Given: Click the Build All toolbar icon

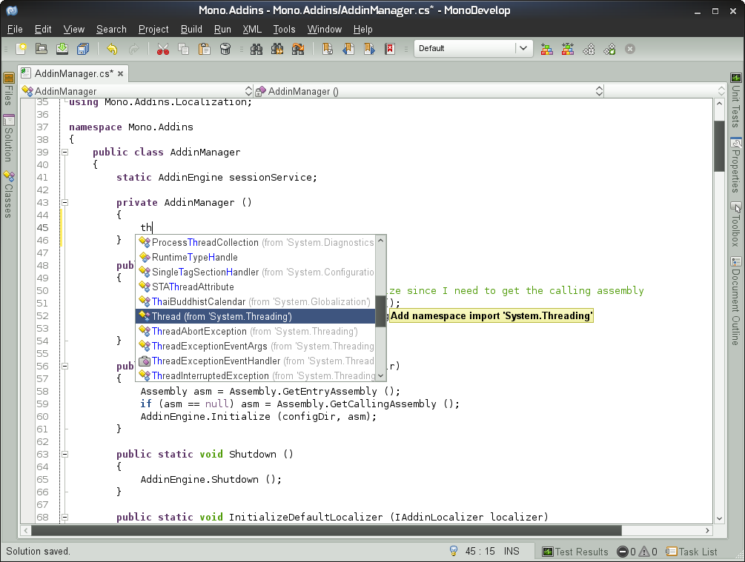Looking at the screenshot, I should coord(546,49).
